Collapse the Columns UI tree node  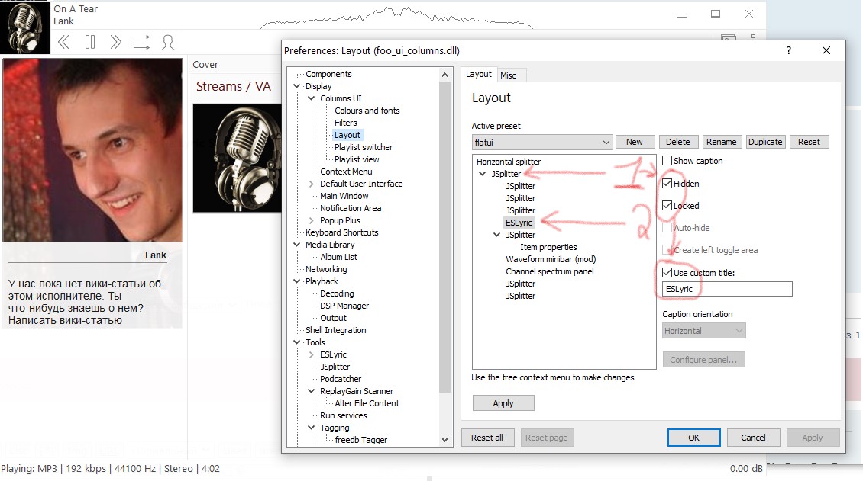pos(312,98)
